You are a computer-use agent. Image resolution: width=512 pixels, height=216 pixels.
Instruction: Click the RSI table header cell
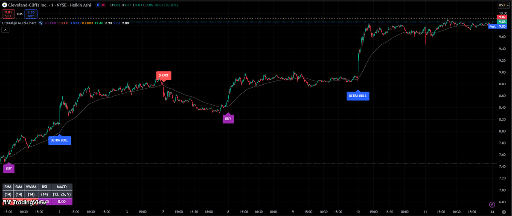tap(44, 187)
